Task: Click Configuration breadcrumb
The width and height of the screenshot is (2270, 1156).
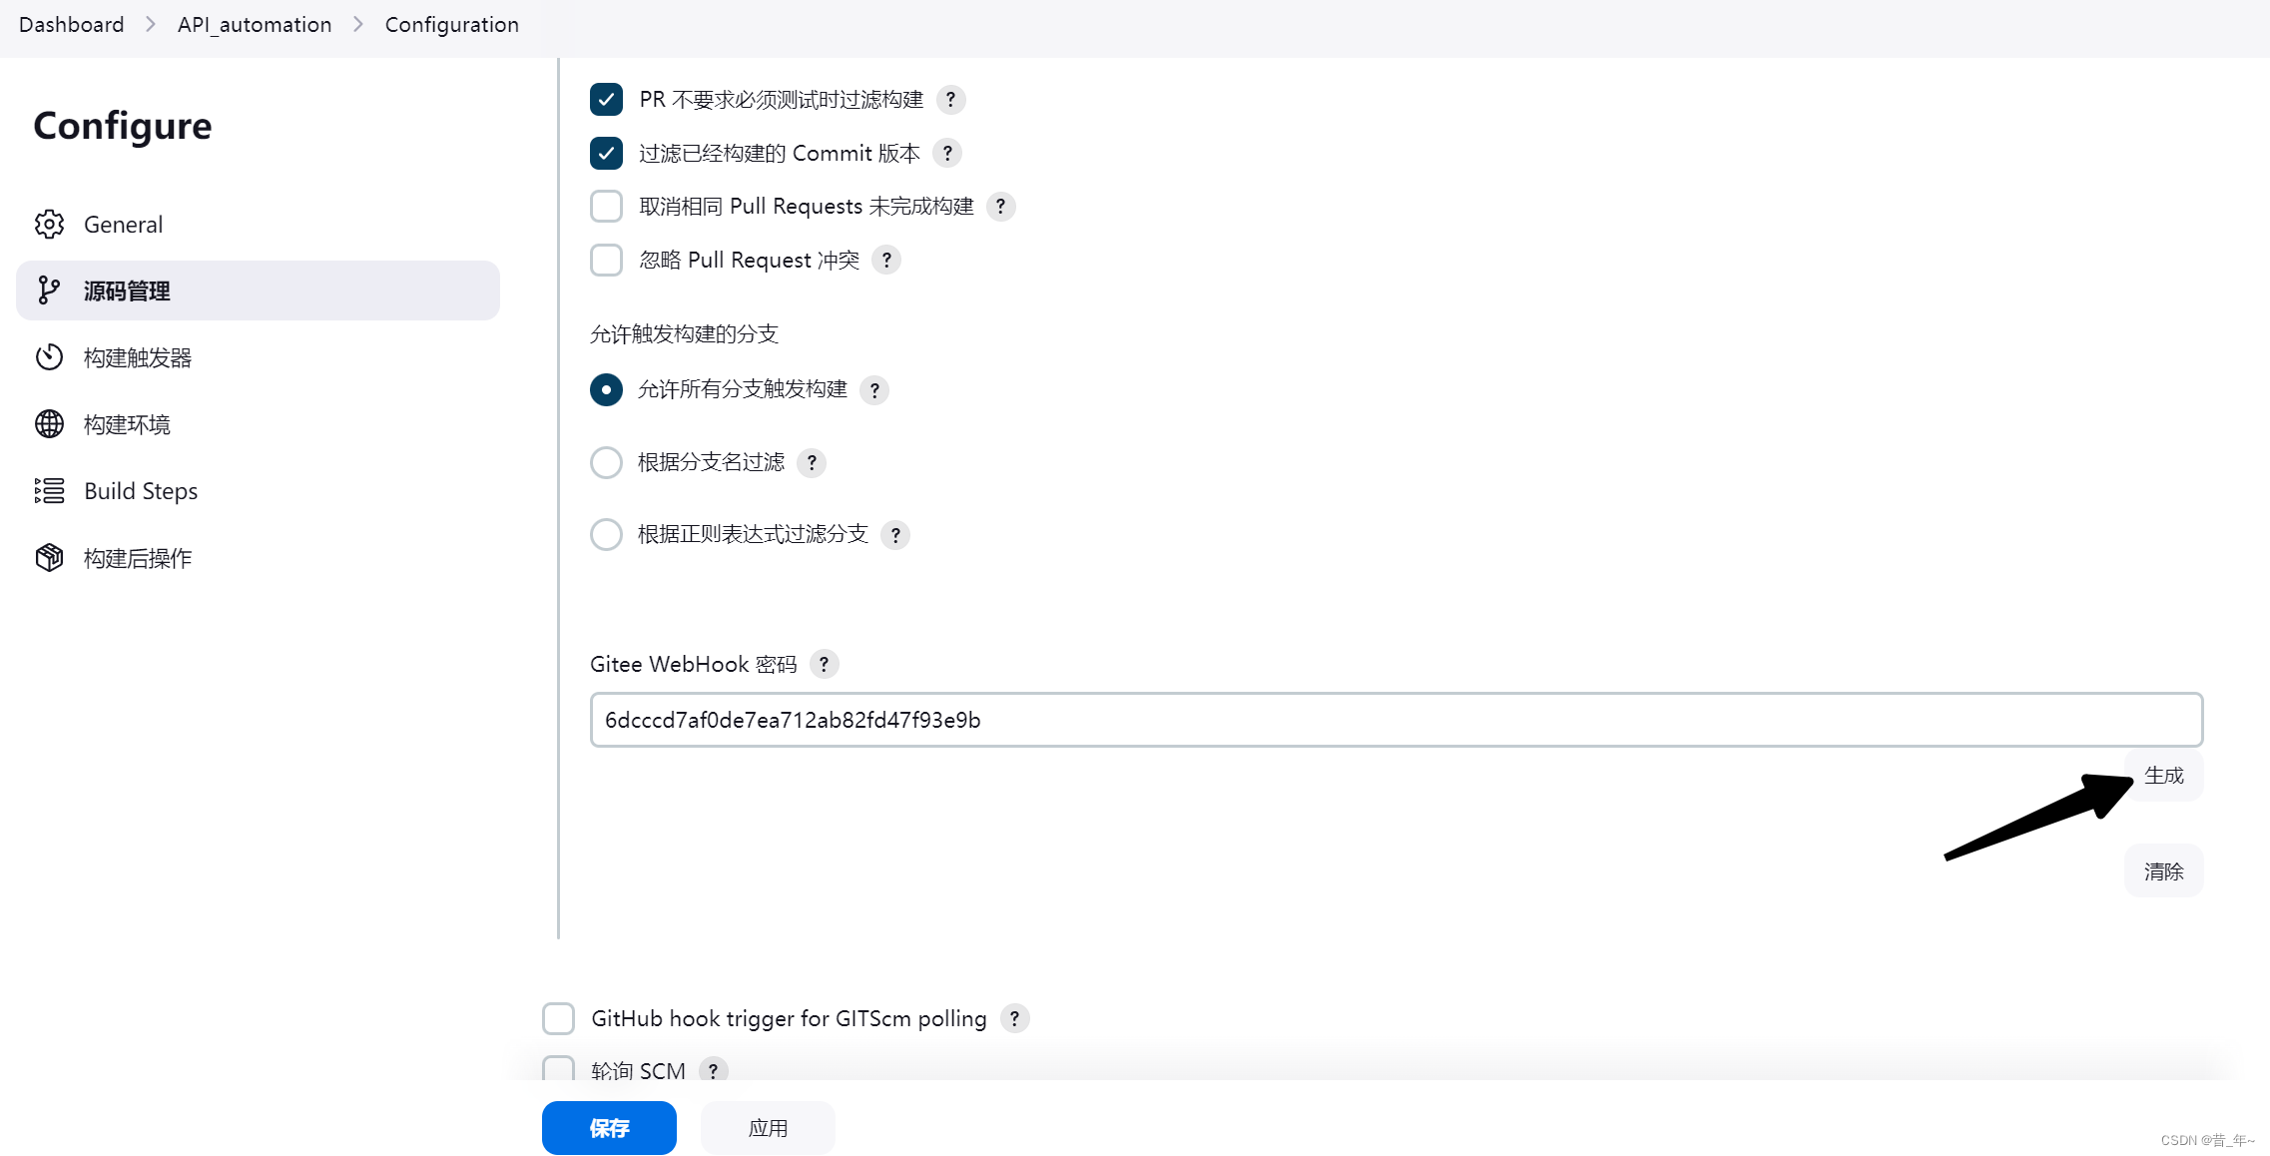Action: (x=452, y=25)
